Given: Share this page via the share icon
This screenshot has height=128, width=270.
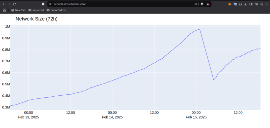Looking at the screenshot, I should click(195, 4).
